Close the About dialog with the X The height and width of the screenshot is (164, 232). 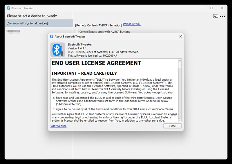[x=181, y=37]
